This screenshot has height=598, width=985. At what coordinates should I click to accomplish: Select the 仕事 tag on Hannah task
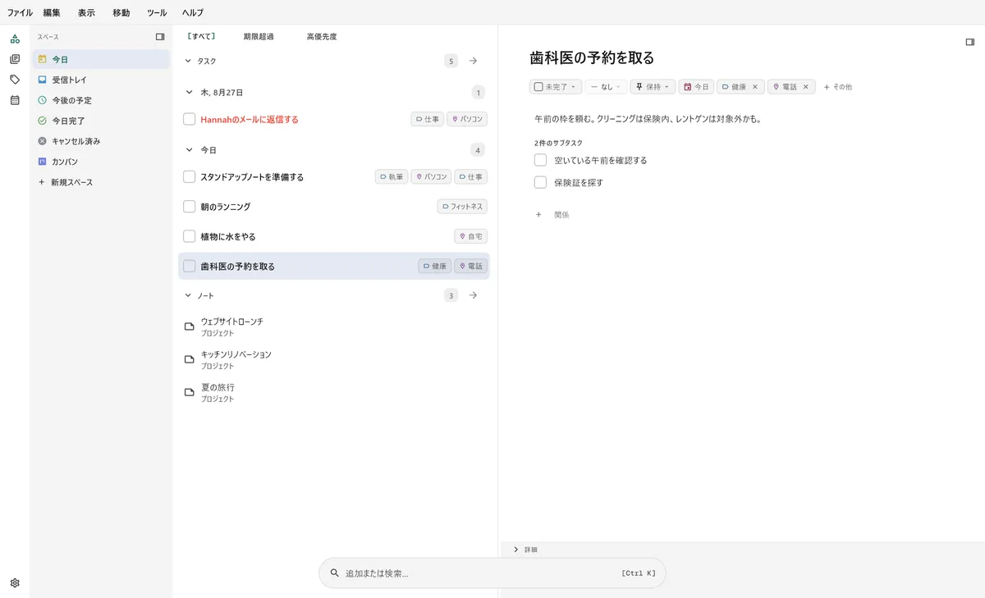tap(427, 119)
